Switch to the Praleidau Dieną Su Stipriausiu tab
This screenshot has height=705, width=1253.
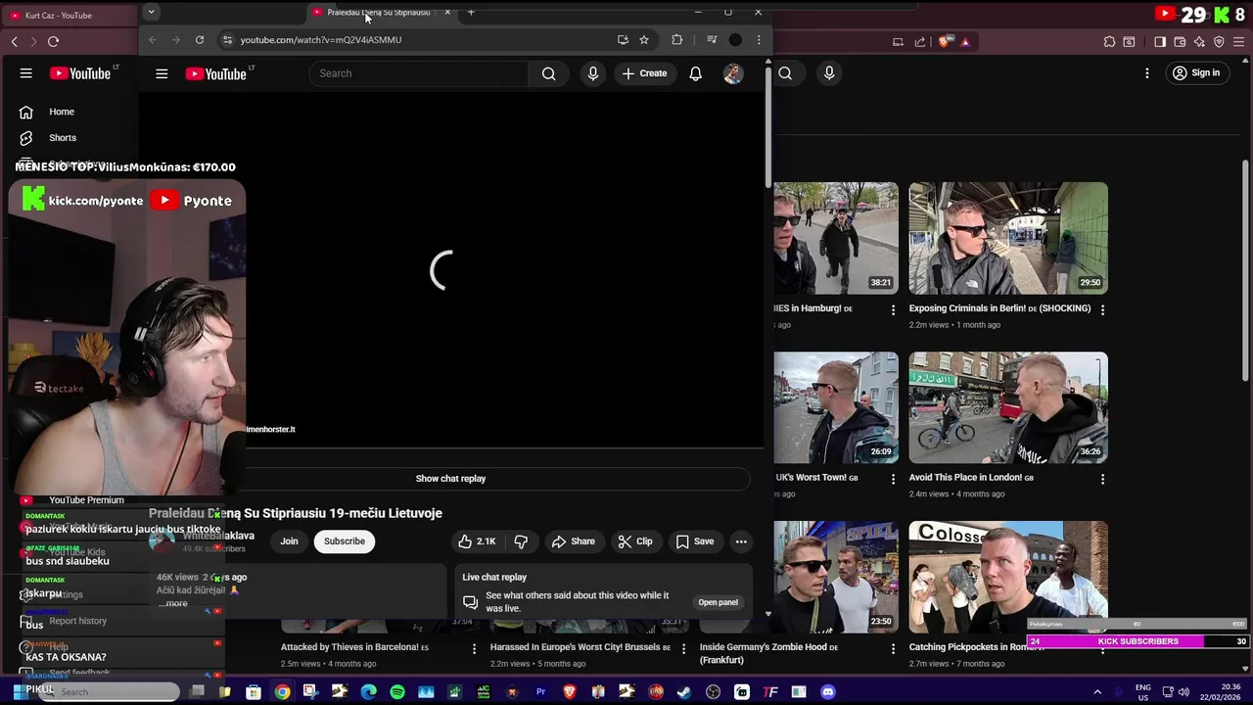point(378,12)
